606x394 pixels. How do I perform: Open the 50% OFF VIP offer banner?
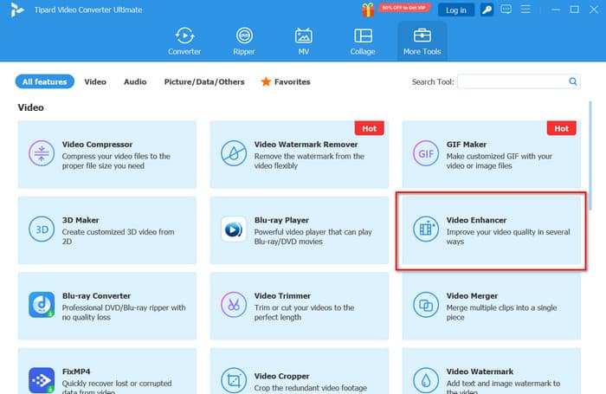pyautogui.click(x=404, y=7)
